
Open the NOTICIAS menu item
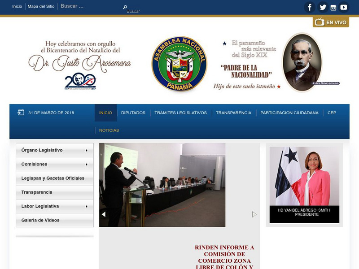[x=109, y=130]
